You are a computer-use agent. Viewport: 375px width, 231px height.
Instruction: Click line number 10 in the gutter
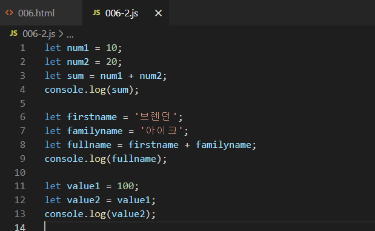click(x=20, y=173)
